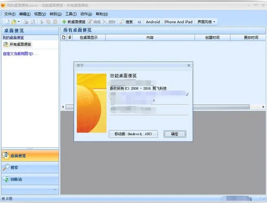Close the 关于 about dialog
Image resolution: width=267 pixels, height=203 pixels.
189,65
